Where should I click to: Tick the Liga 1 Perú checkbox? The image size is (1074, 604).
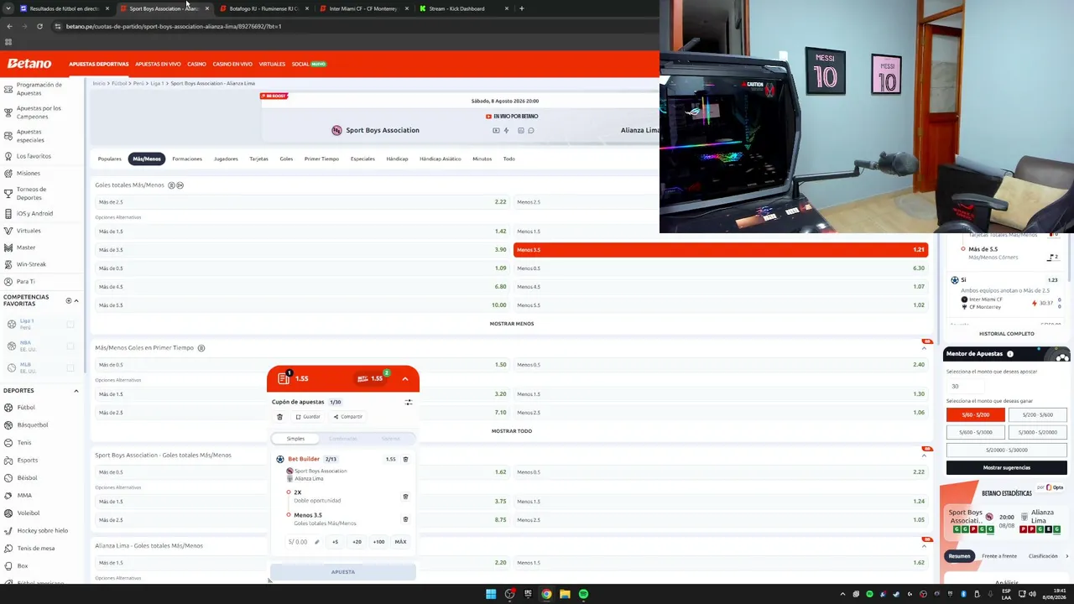[x=70, y=324]
